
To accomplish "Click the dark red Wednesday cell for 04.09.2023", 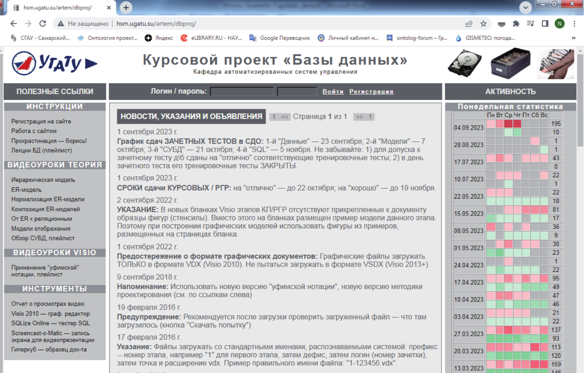I will pos(508,124).
